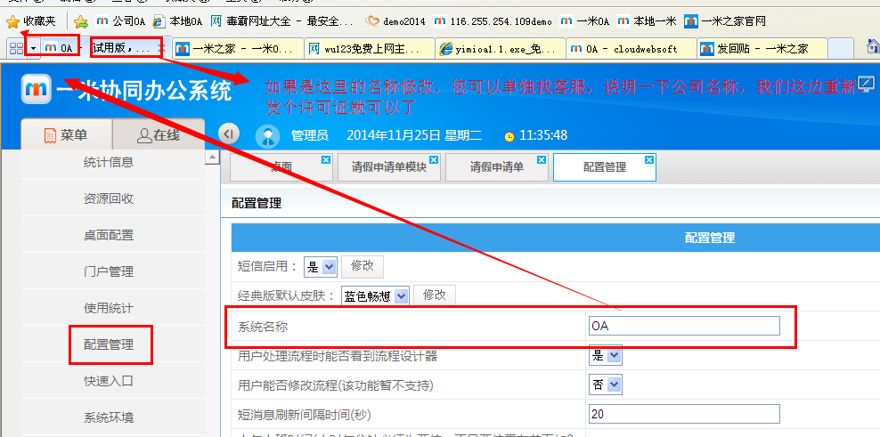
Task: Click the add-to-favorites-bar star arrow icon
Action: 81,22
